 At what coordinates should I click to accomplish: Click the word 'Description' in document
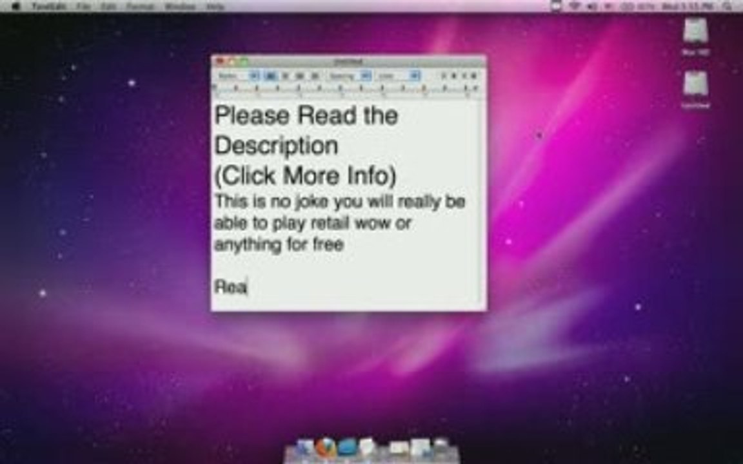point(276,146)
